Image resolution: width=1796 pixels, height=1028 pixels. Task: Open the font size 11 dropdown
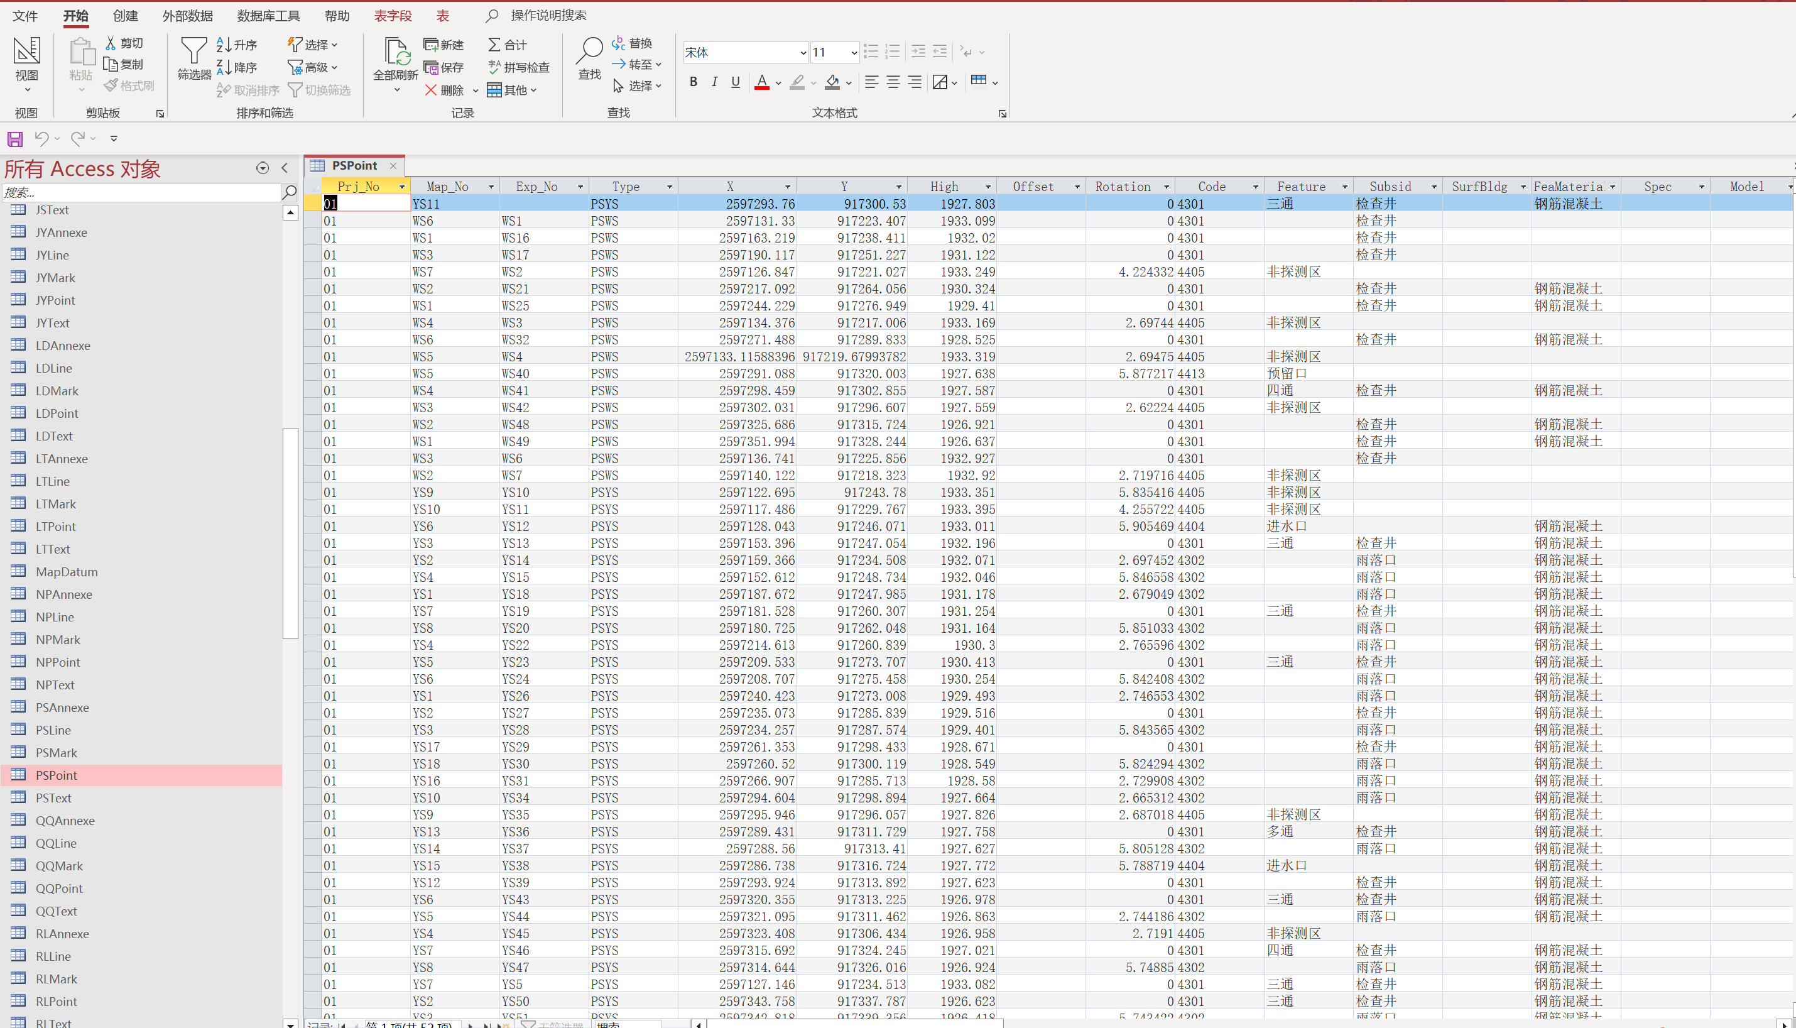tap(853, 52)
